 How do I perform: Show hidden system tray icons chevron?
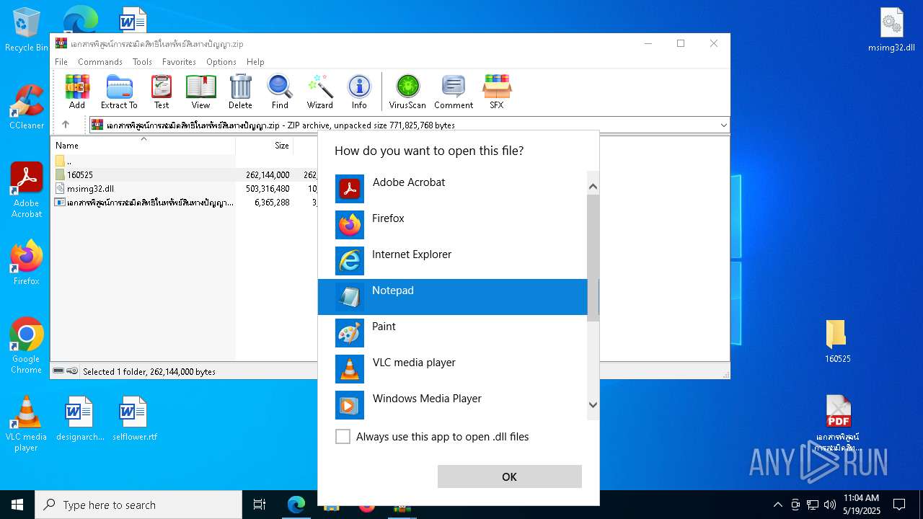point(777,505)
